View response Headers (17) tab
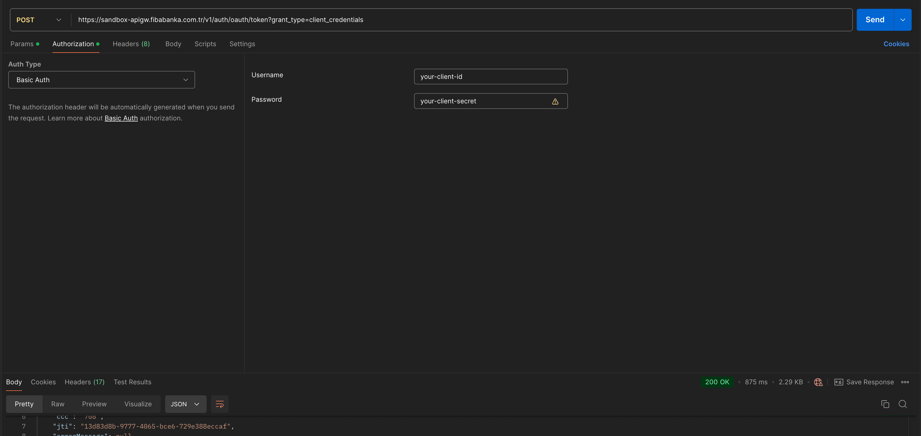 click(x=85, y=382)
